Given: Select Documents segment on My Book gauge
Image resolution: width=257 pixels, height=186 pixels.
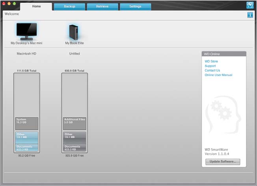Looking at the screenshot, I should pyautogui.click(x=74, y=148).
